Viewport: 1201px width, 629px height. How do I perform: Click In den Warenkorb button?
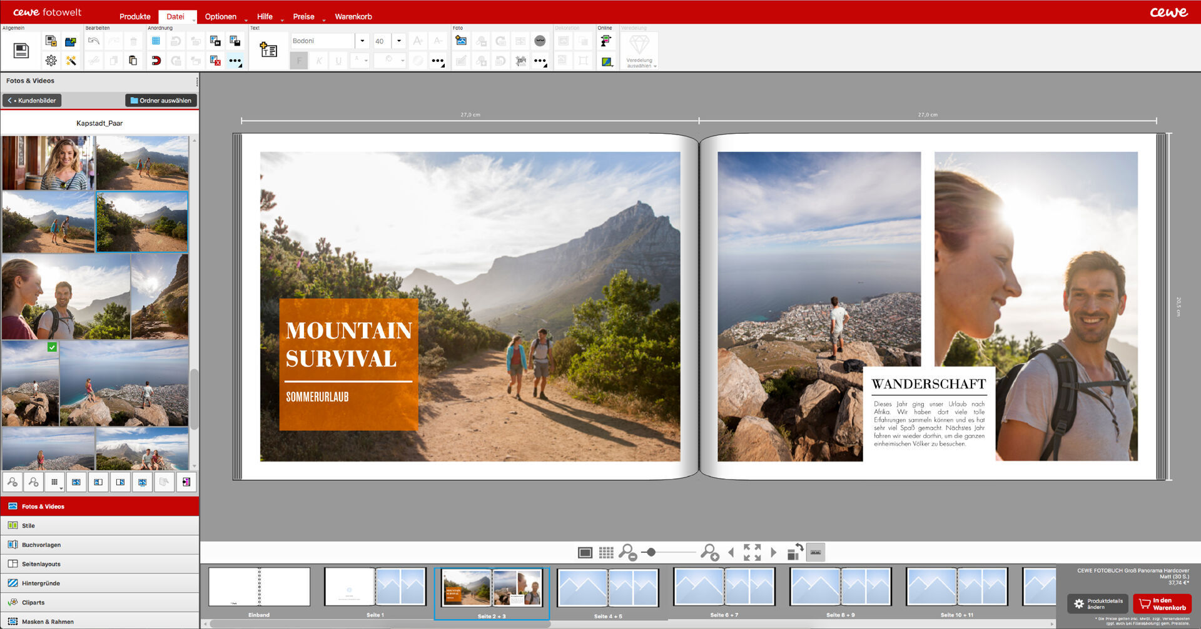[1162, 604]
